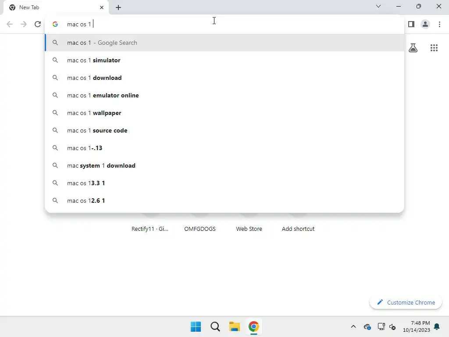Open the notifications bell

point(437,326)
